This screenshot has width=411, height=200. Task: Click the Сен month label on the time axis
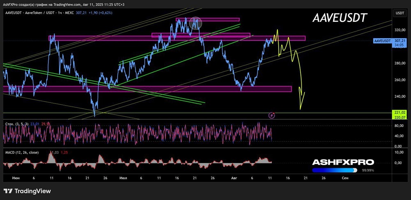click(345, 178)
